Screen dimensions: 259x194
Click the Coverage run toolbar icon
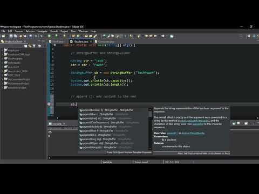pos(56,36)
